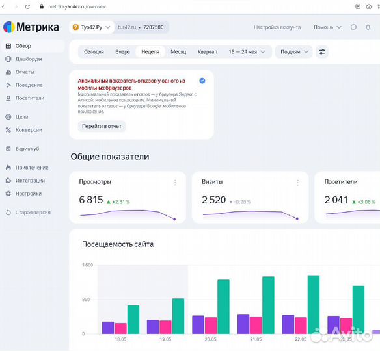
Task: Click the Визиты value 2 520
Action: pos(213,200)
